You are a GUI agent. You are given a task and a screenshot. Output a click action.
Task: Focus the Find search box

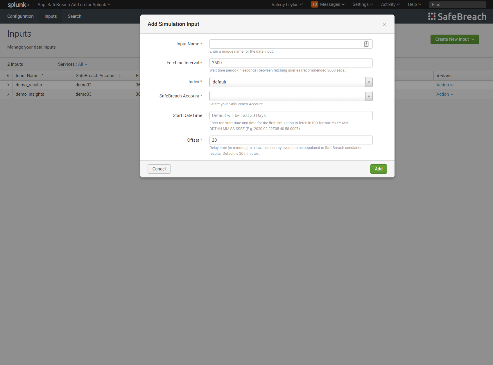pos(458,5)
